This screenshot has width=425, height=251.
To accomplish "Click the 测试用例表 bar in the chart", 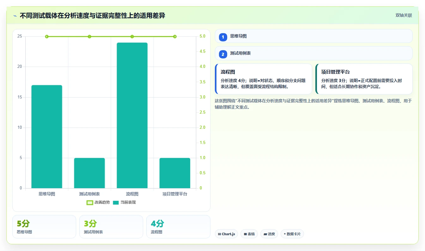I will 89,173.
